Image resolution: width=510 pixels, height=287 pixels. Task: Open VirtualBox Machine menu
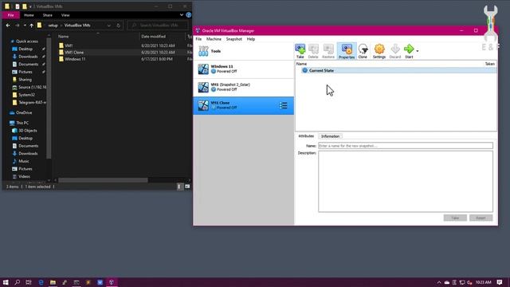(214, 39)
